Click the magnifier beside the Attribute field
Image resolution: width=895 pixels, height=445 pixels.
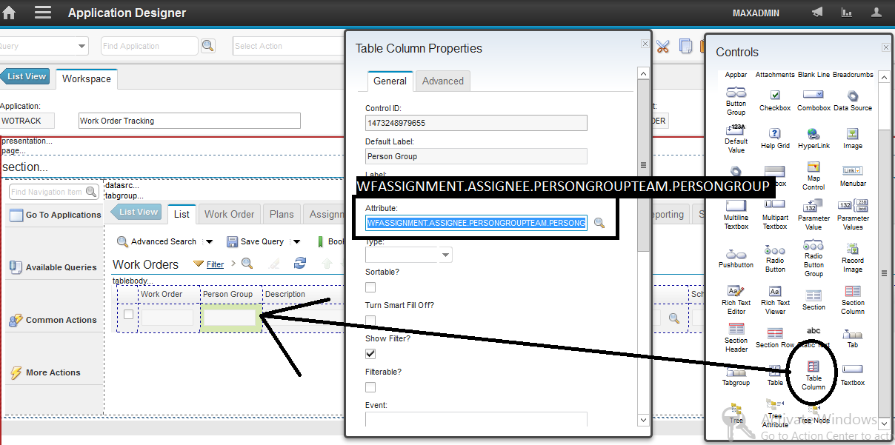coord(599,222)
